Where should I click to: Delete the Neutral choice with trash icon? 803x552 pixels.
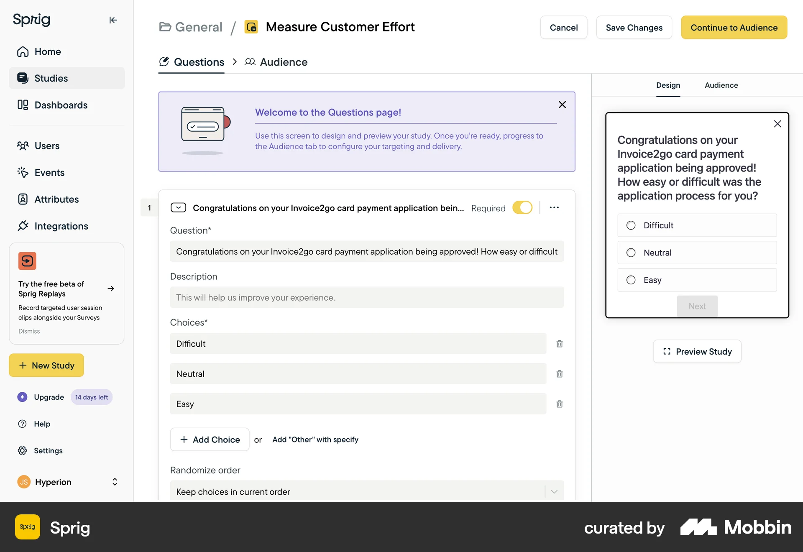(x=559, y=374)
